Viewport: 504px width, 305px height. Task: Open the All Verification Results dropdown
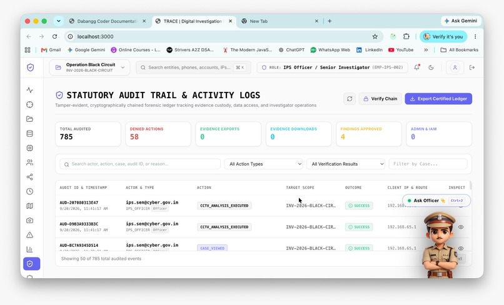(346, 164)
